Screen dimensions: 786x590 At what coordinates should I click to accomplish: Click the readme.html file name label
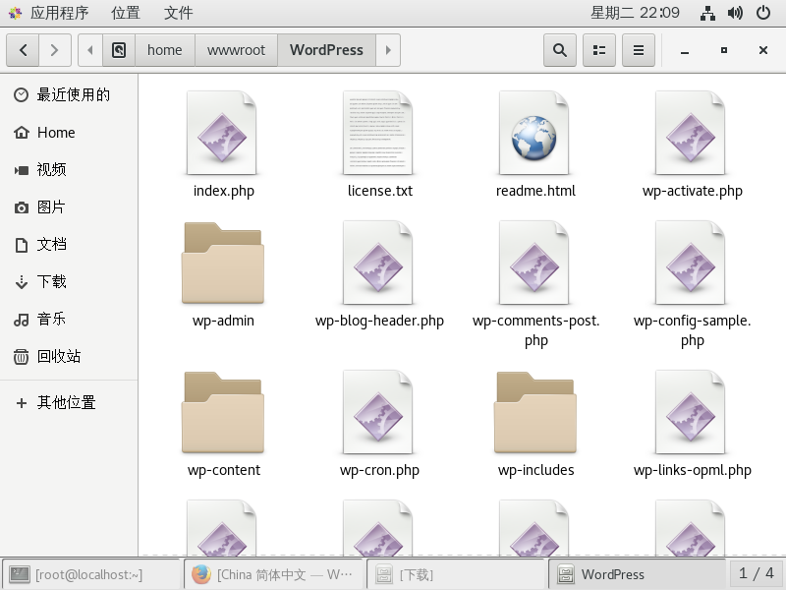[x=535, y=191]
